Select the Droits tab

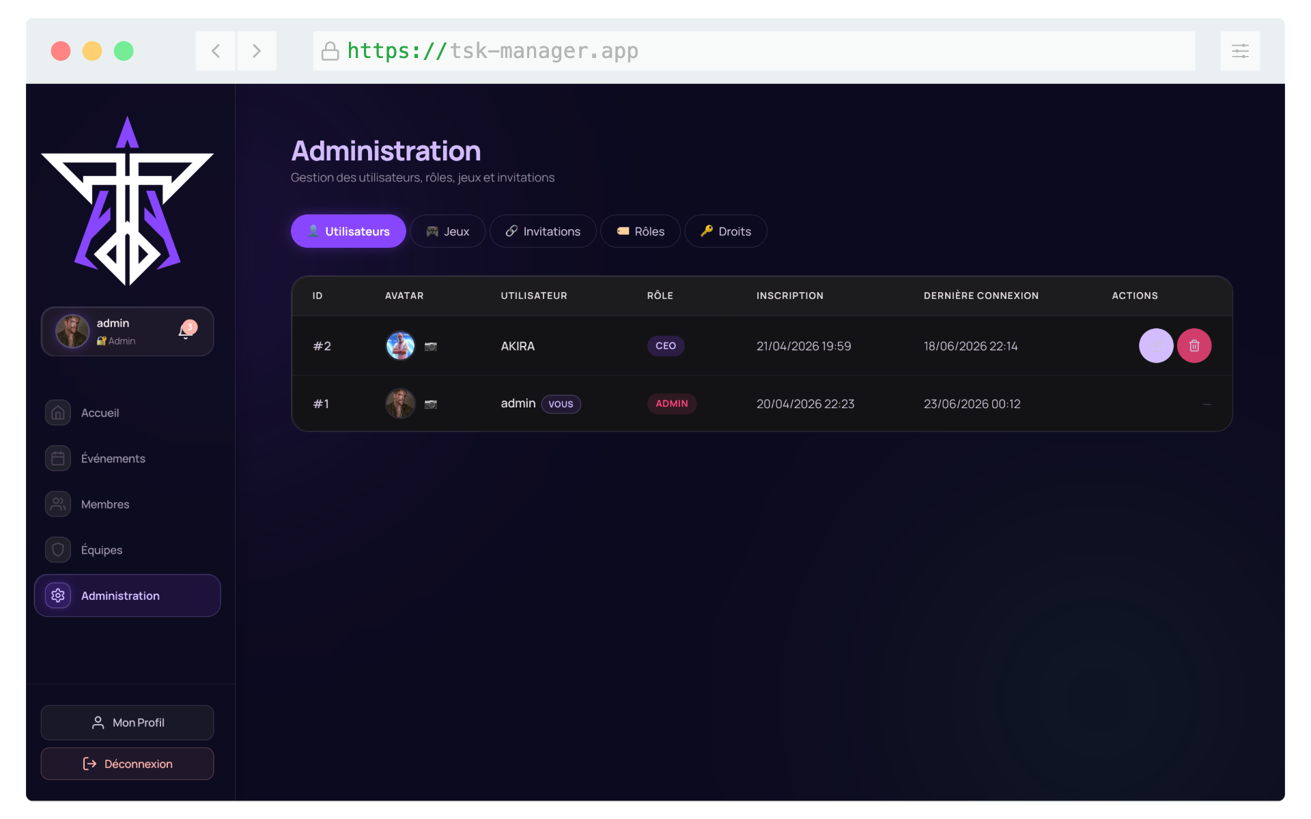tap(726, 231)
